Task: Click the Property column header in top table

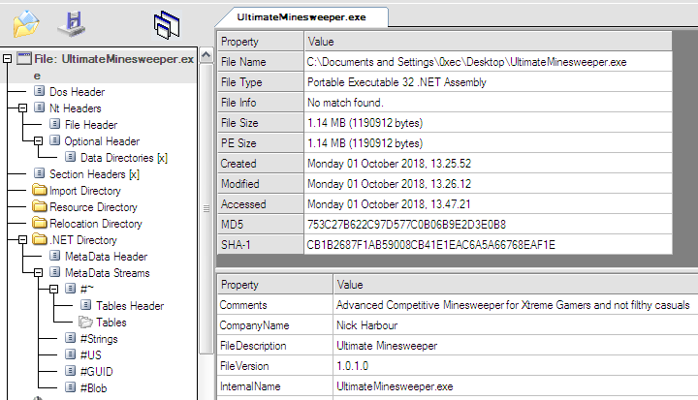Action: coord(261,42)
